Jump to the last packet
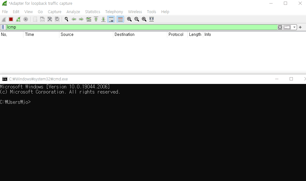Image resolution: width=306 pixels, height=181 pixels. (103, 19)
